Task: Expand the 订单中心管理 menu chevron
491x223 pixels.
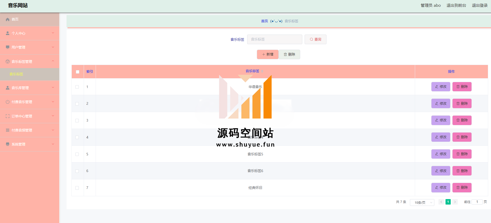Action: (x=53, y=116)
